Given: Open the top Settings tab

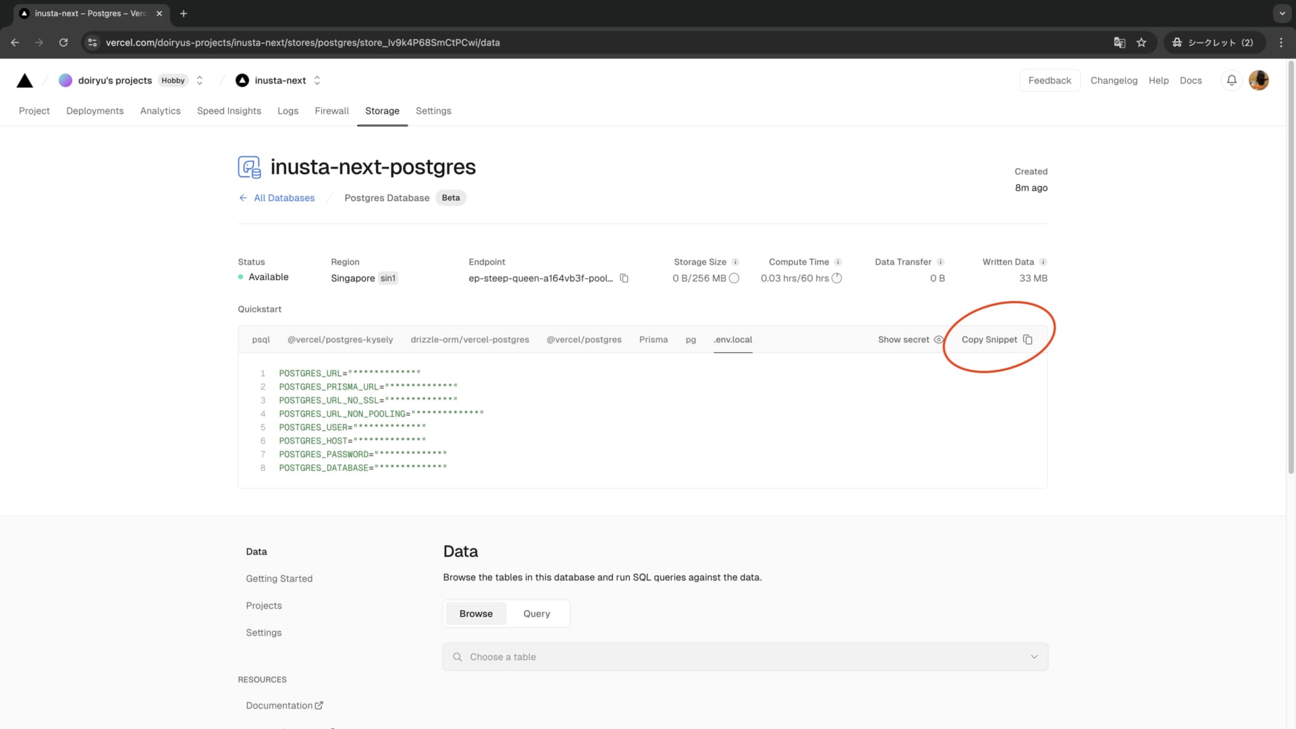Looking at the screenshot, I should pyautogui.click(x=433, y=111).
